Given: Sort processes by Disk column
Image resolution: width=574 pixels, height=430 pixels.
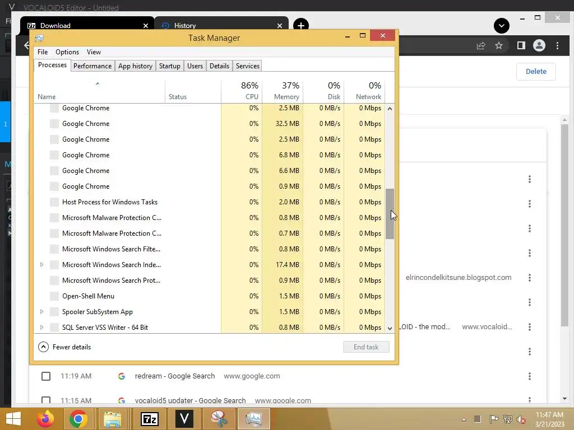Looking at the screenshot, I should tap(323, 91).
